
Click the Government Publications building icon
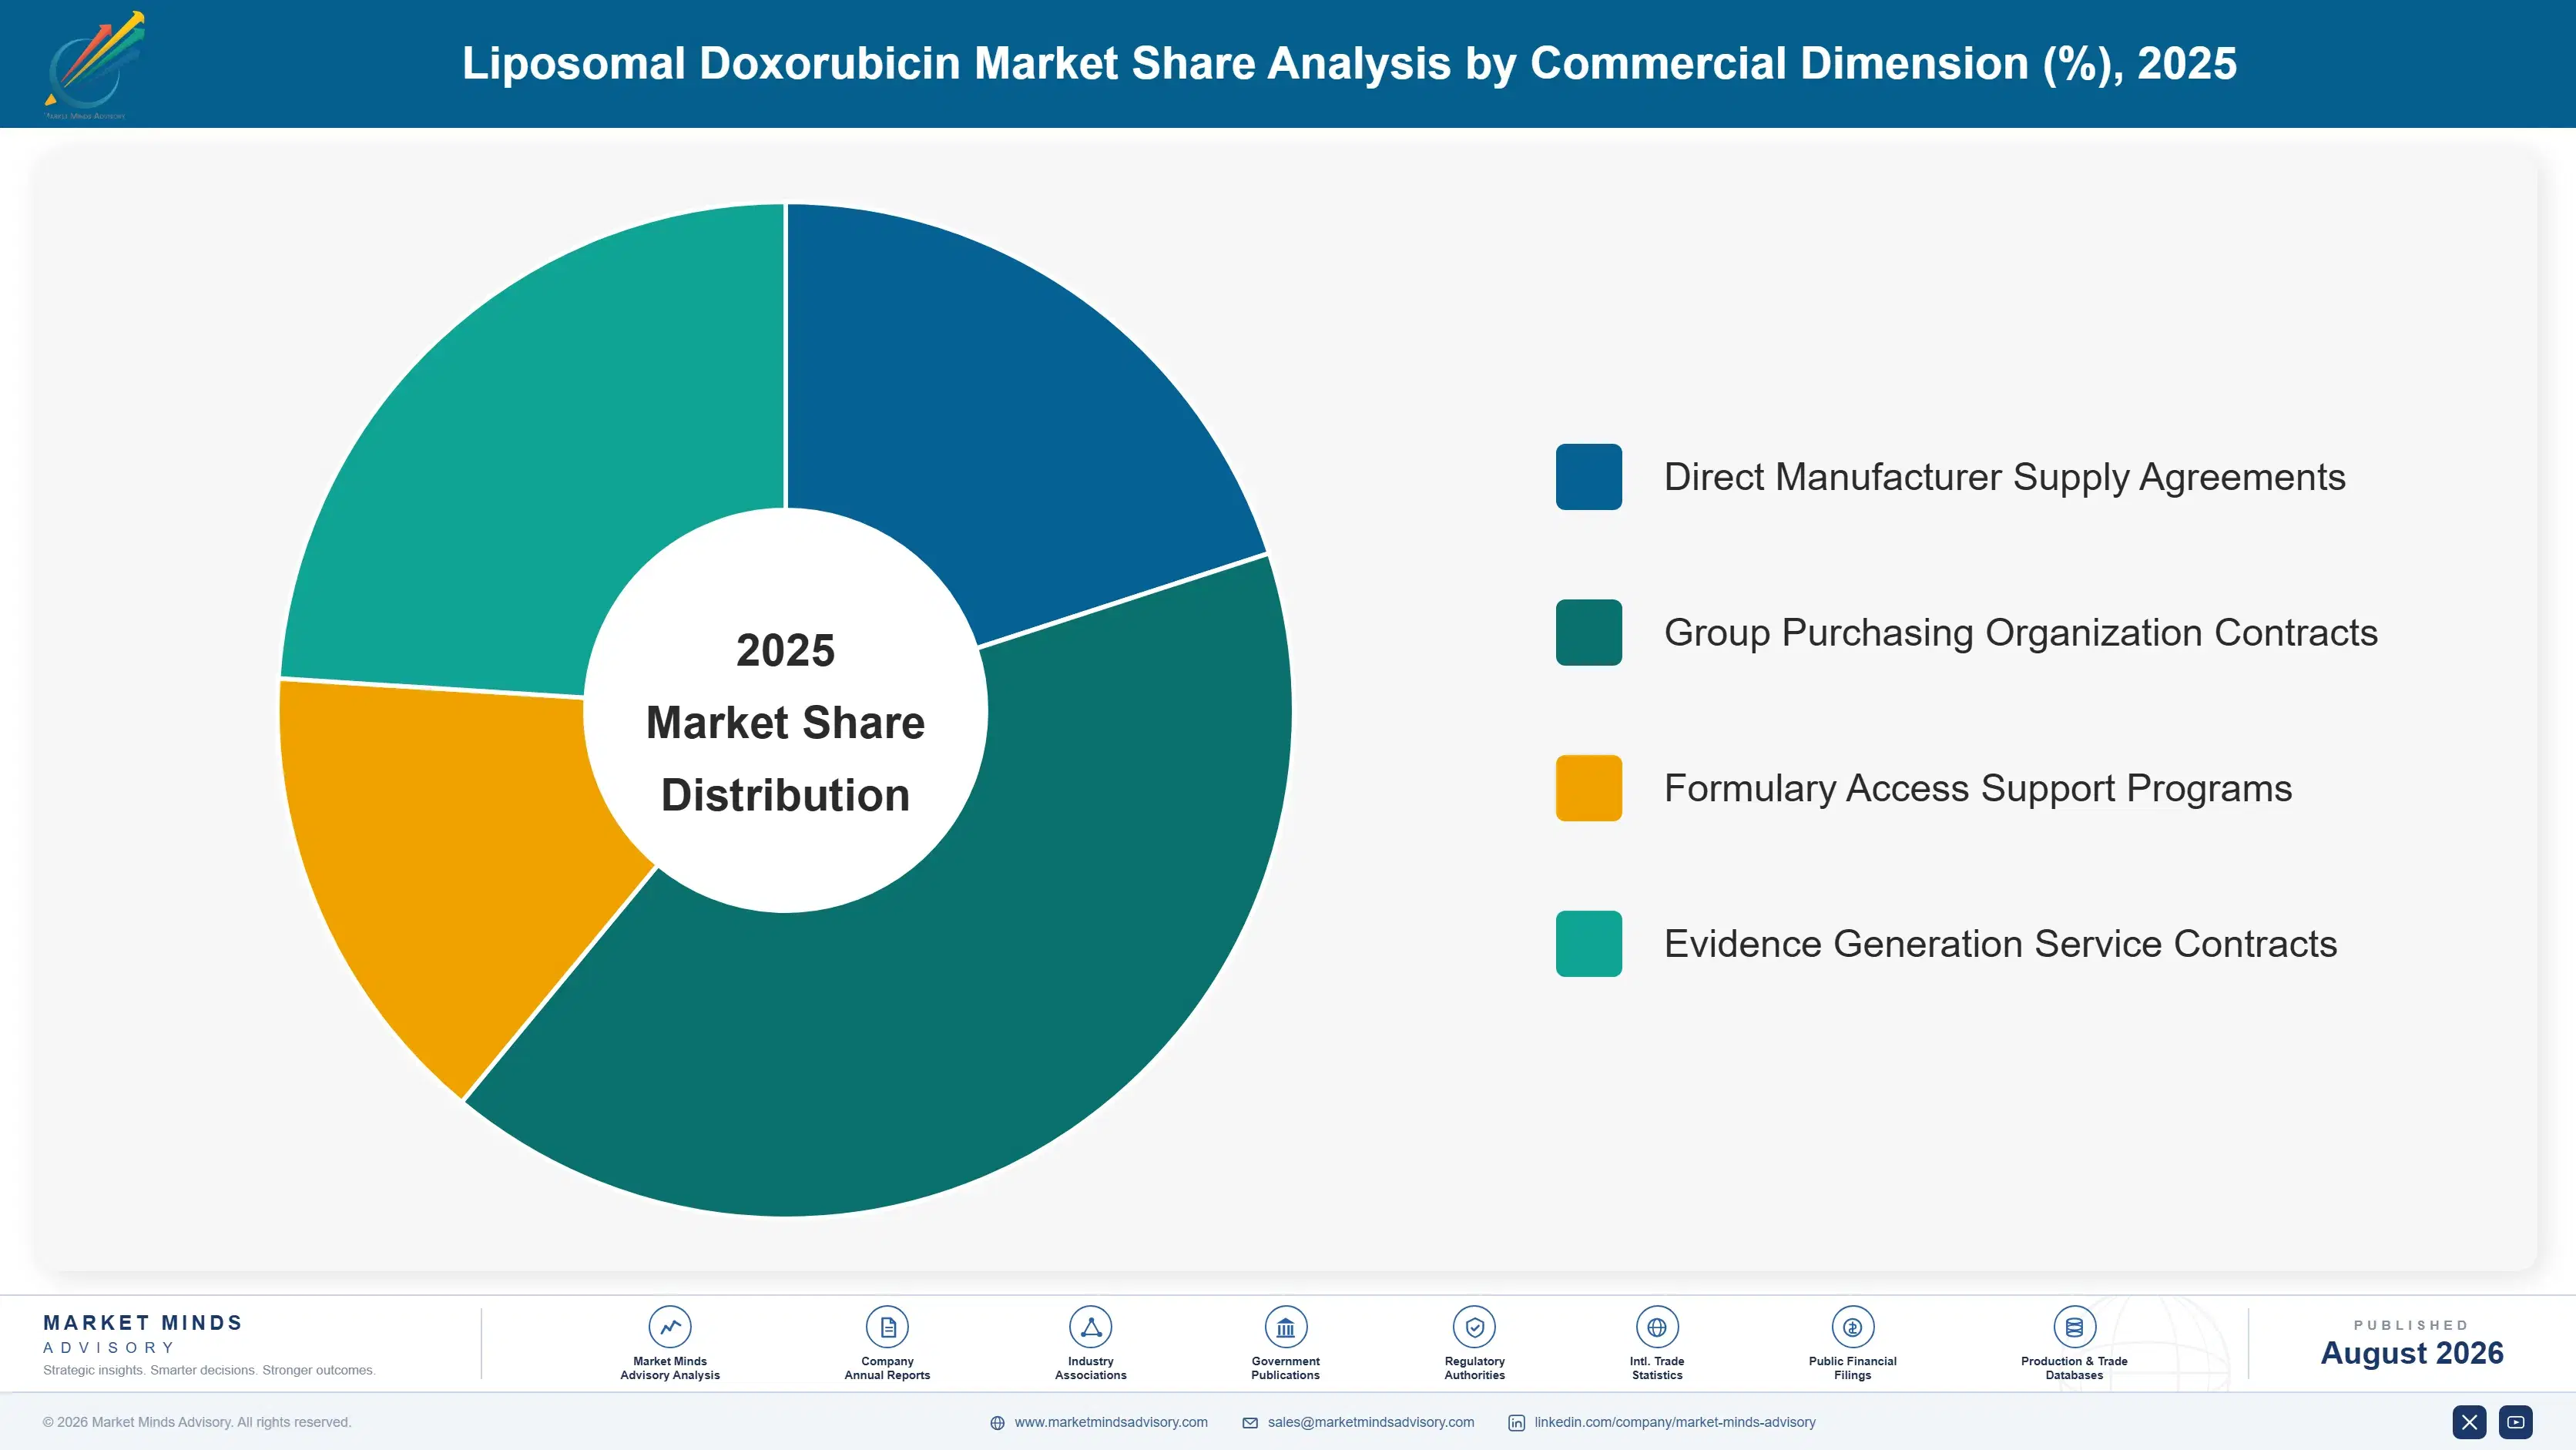tap(1285, 1327)
